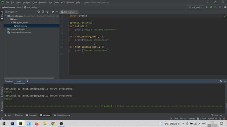227x127 pixels.
Task: Open Windows notification center icon
Action: 221,124
